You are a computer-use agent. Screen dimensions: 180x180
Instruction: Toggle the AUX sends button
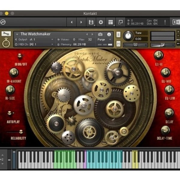point(178,40)
